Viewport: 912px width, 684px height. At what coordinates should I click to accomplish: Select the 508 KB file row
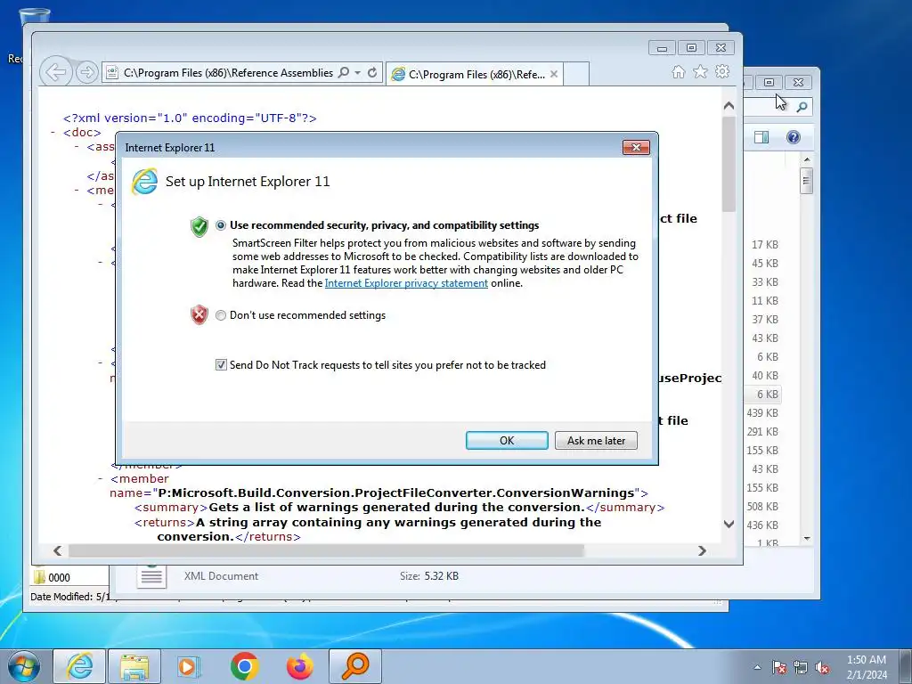point(762,507)
